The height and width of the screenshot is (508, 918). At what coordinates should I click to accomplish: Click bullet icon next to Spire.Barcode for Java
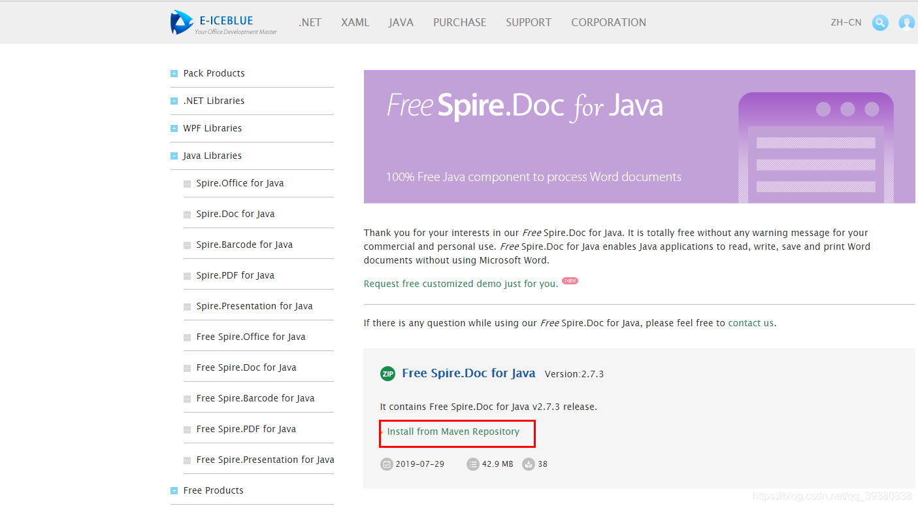[188, 246]
